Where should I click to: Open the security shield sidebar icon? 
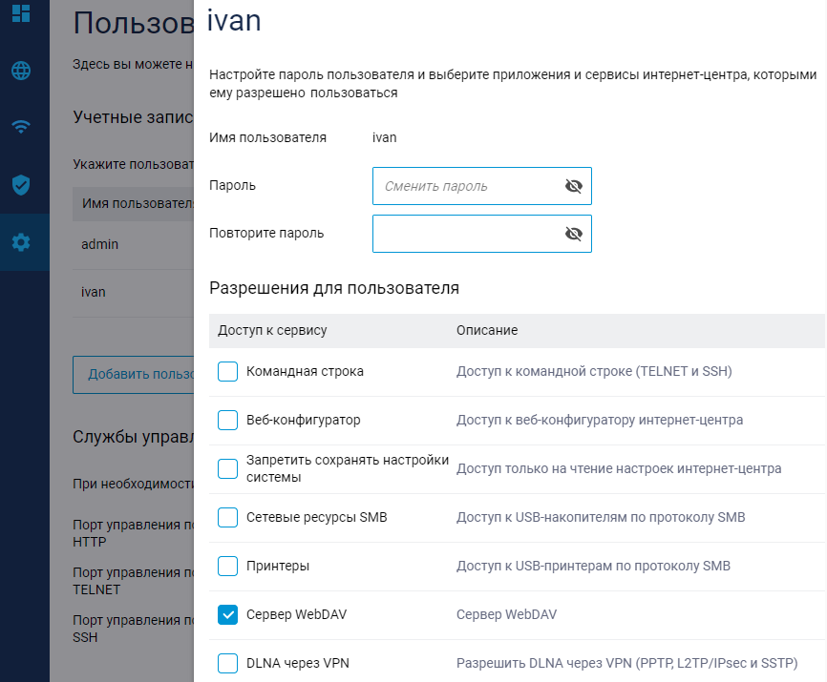21,184
